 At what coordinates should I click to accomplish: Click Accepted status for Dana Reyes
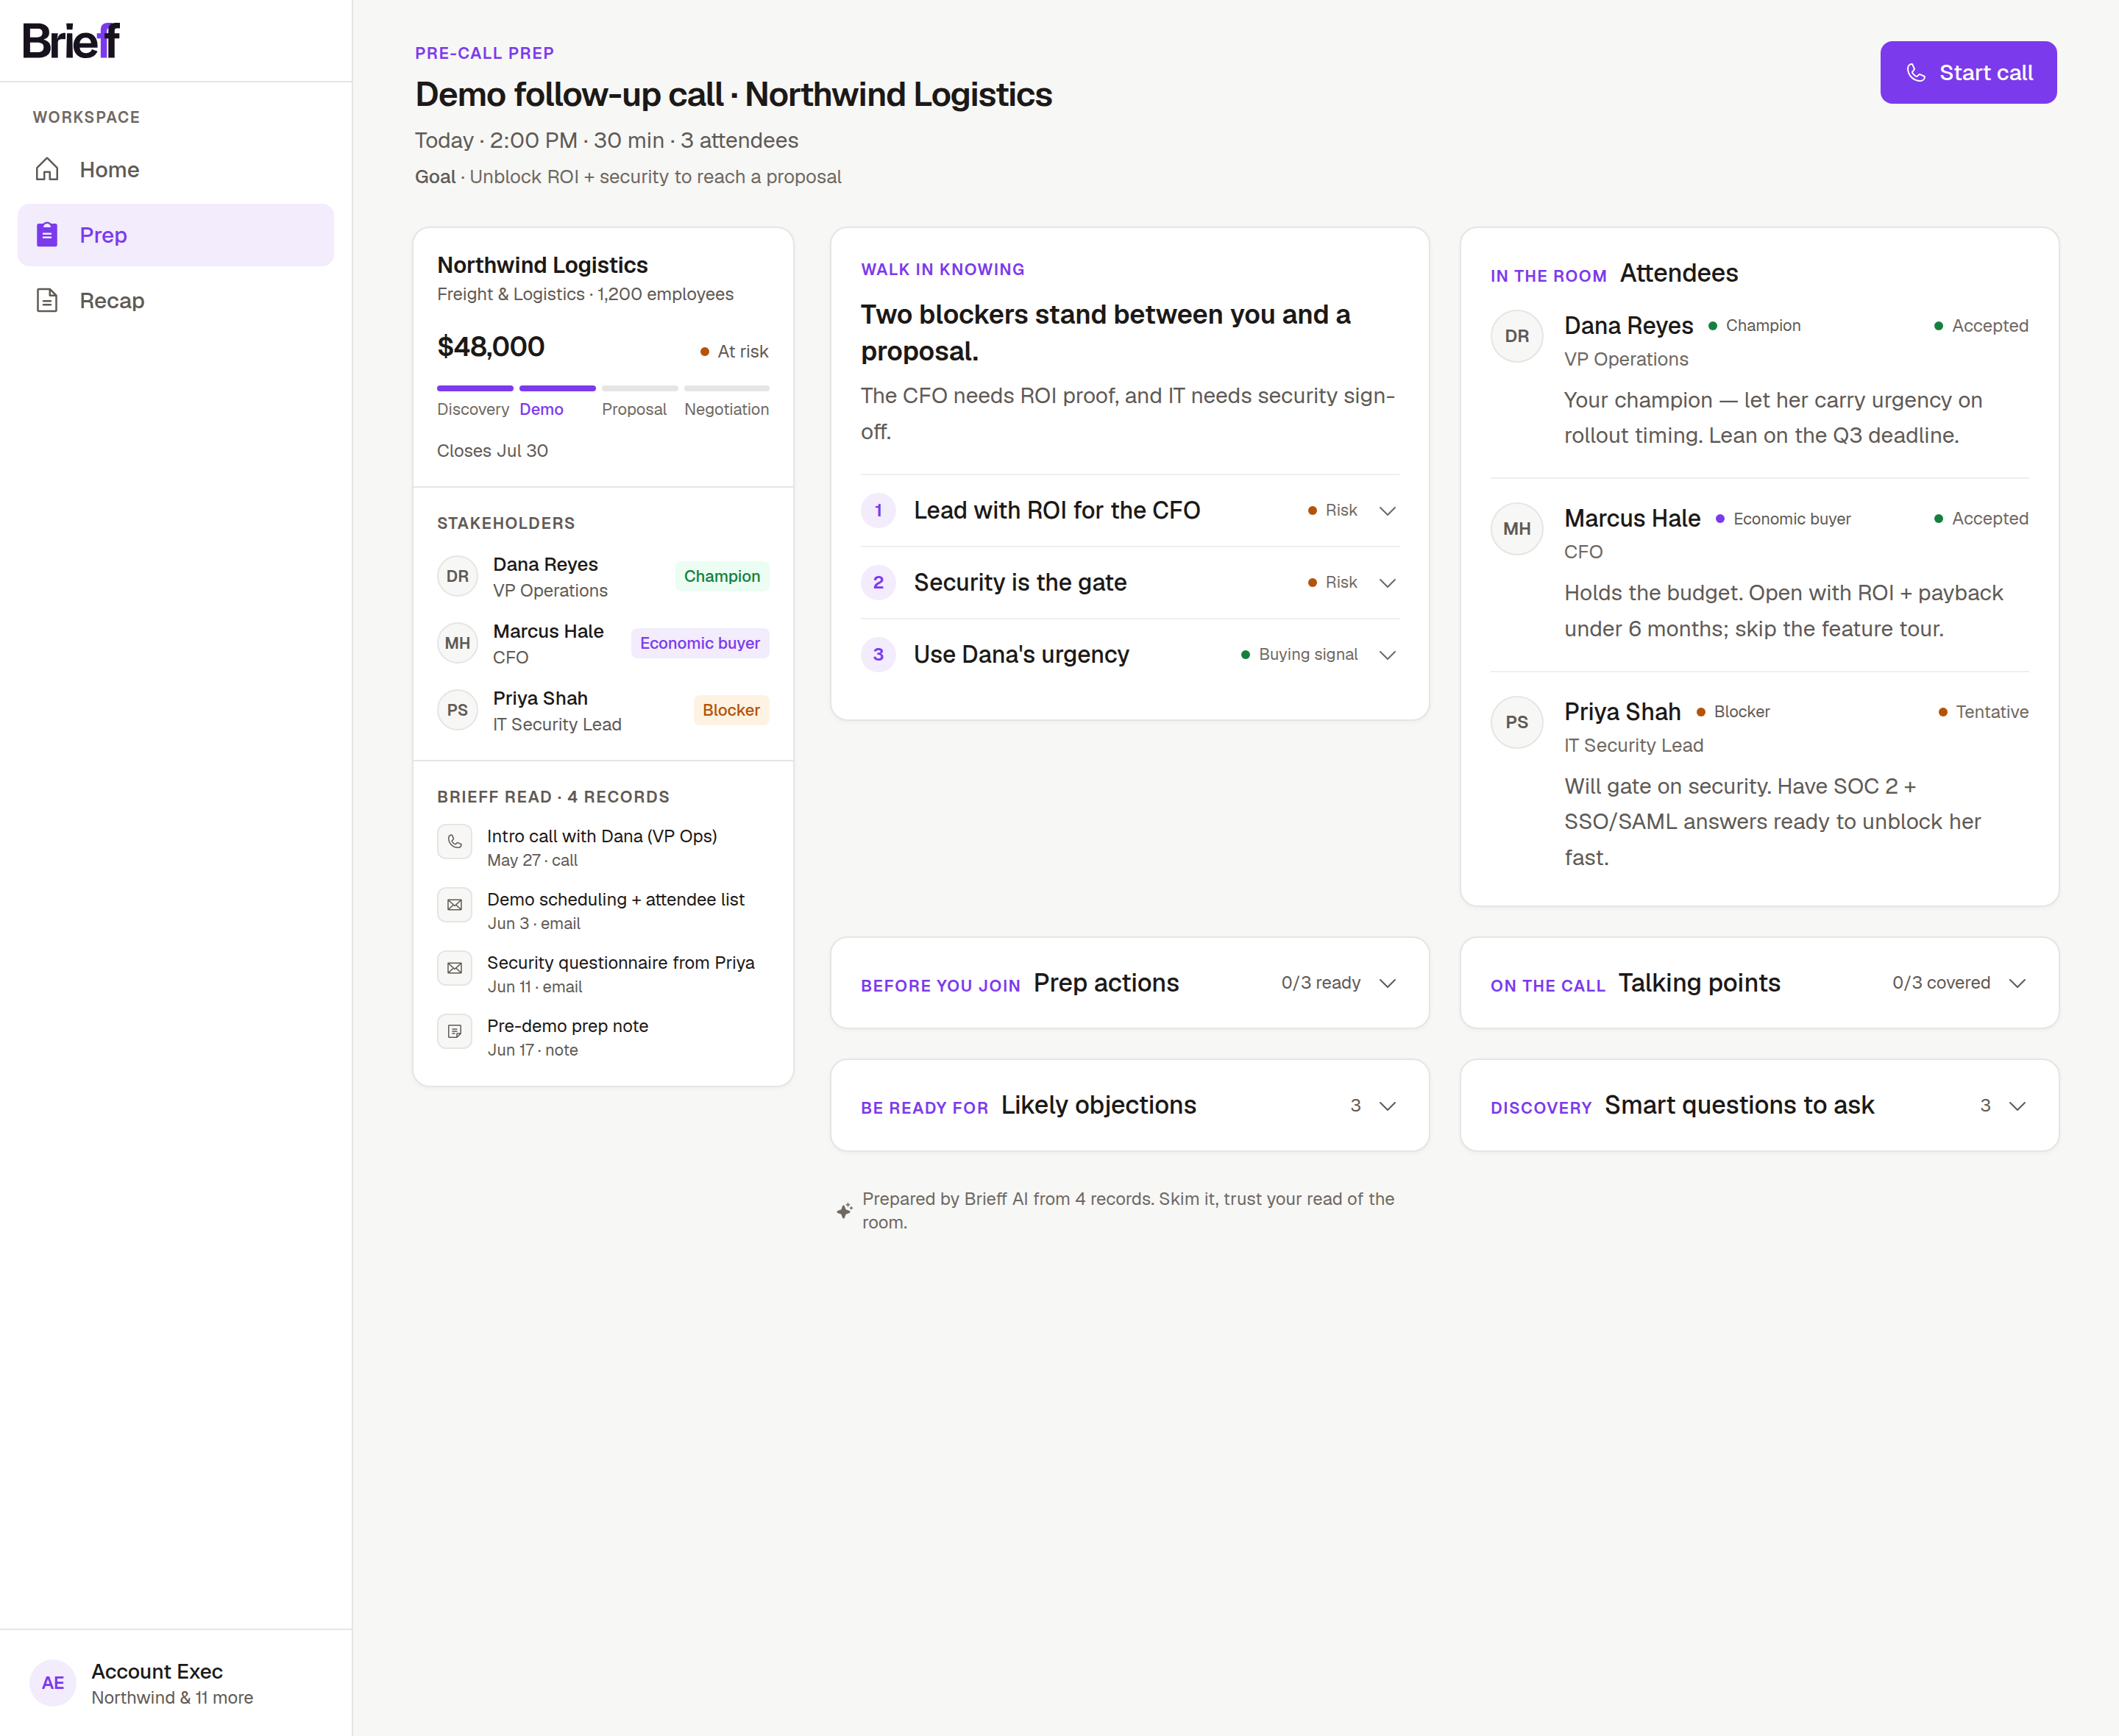coord(1981,326)
